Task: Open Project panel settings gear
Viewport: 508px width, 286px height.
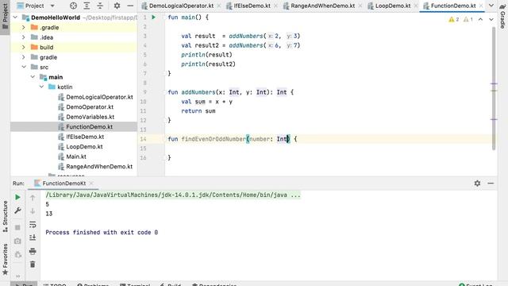Action: coord(117,6)
